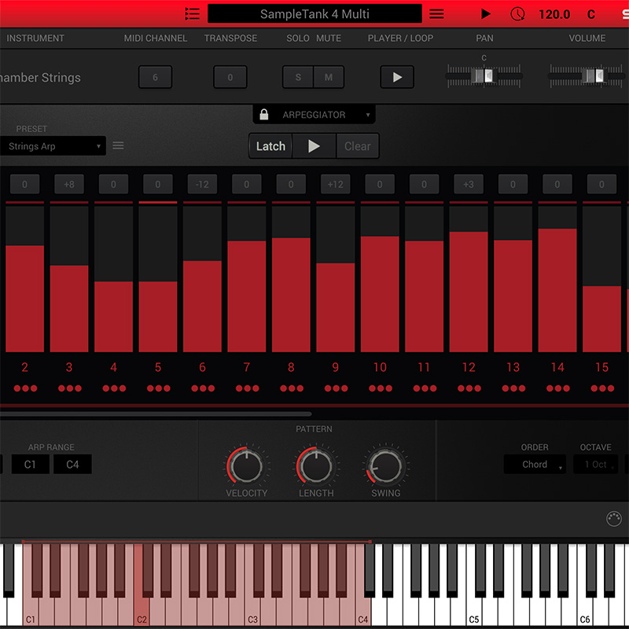629x629 pixels.
Task: Open the hamburger menu beside SampleTank 4 Multi
Action: point(436,14)
